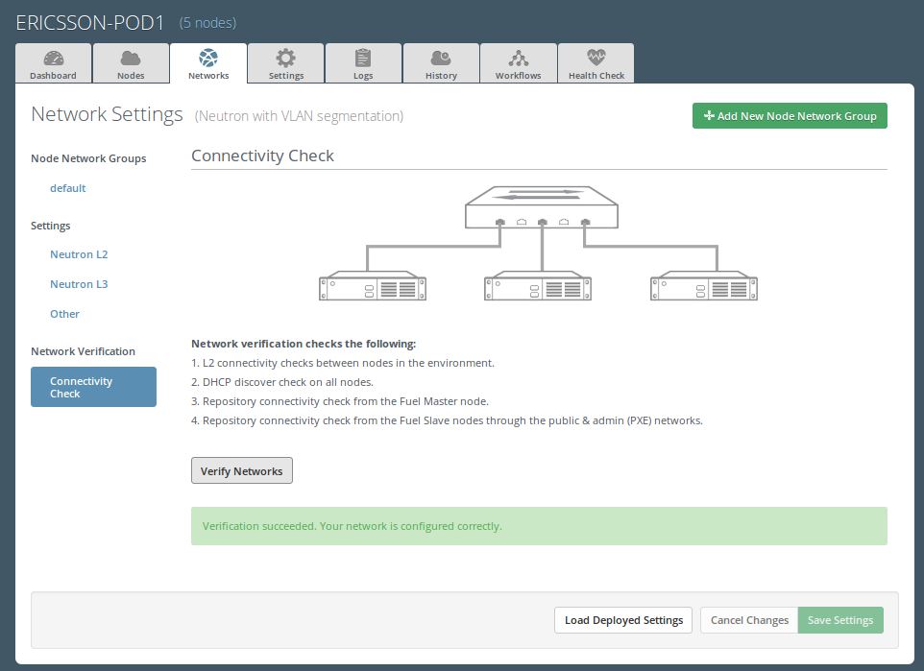Select the default node network group
Image resolution: width=924 pixels, height=671 pixels.
point(68,188)
